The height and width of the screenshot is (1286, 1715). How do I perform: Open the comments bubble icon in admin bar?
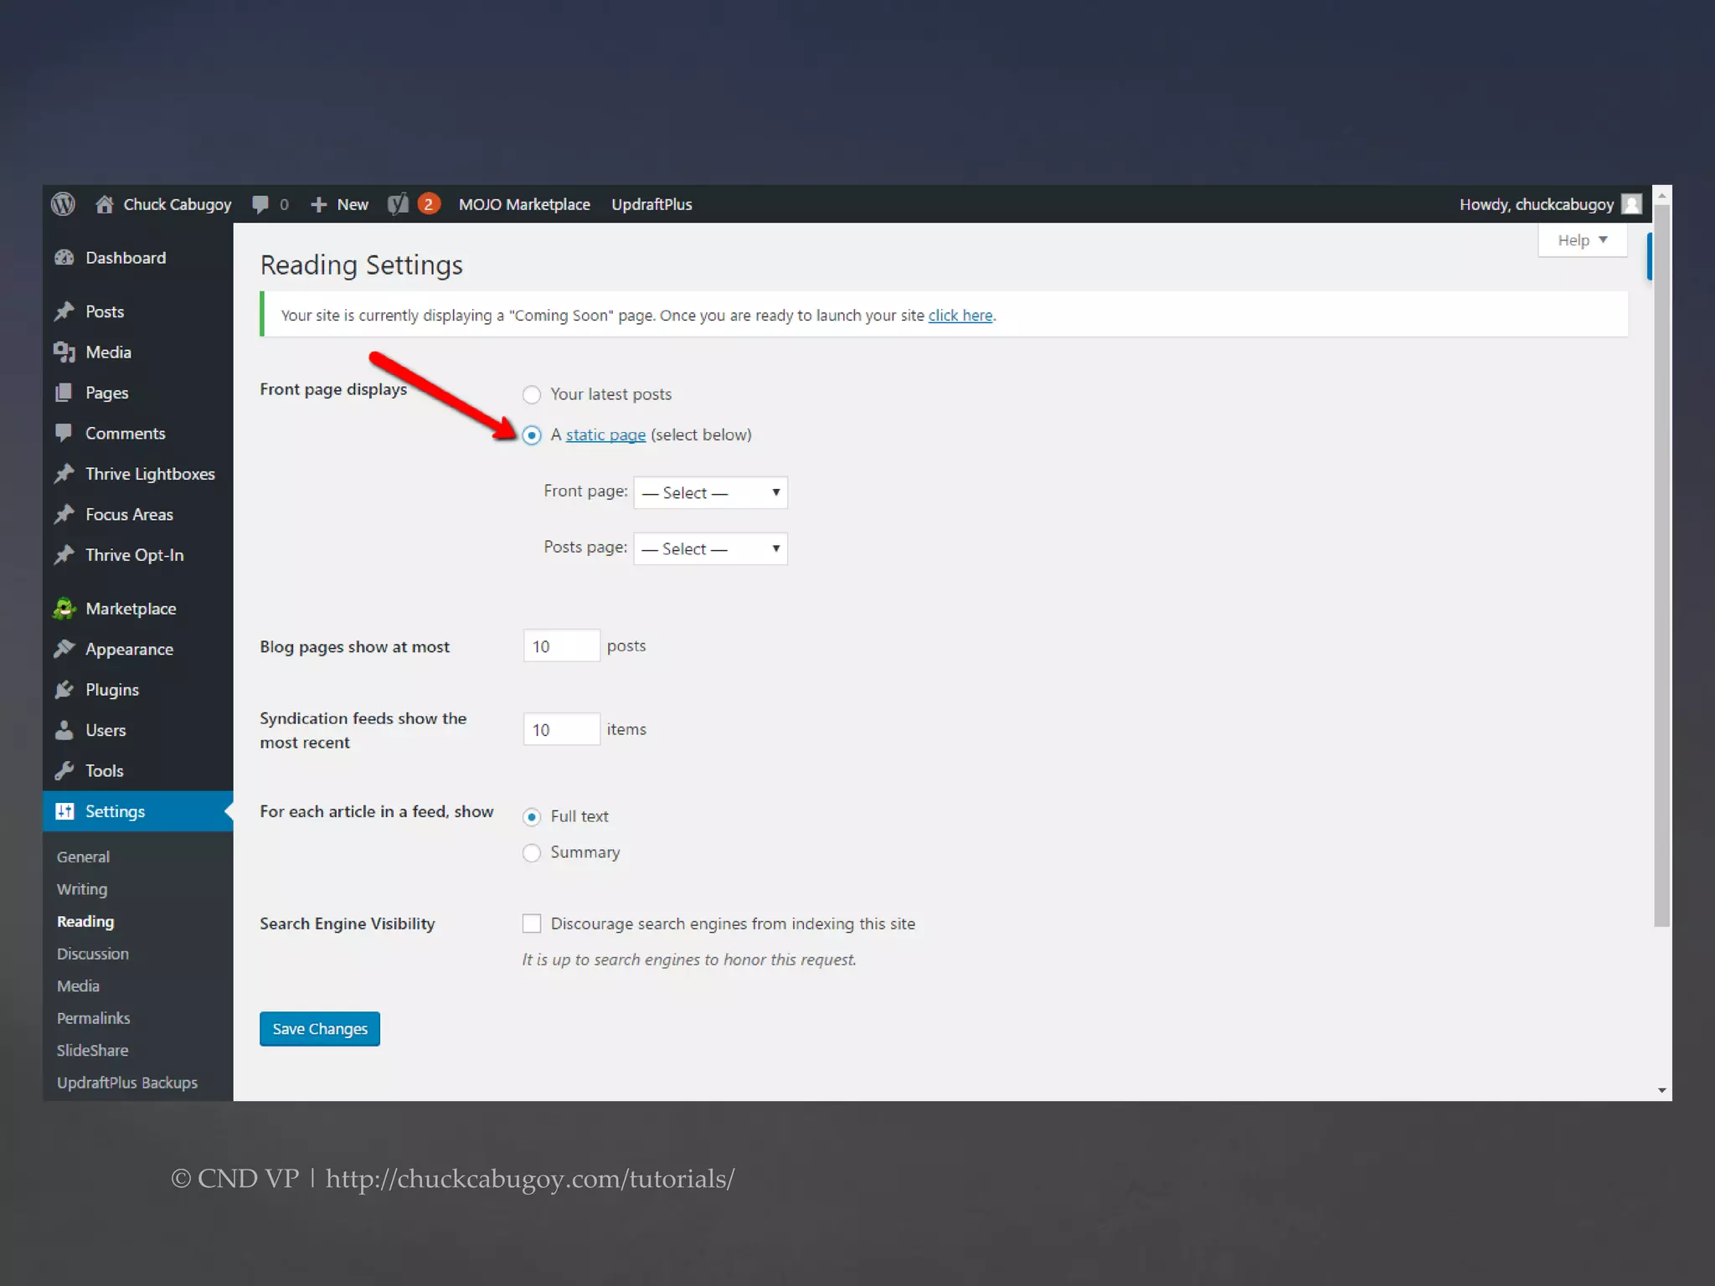260,204
